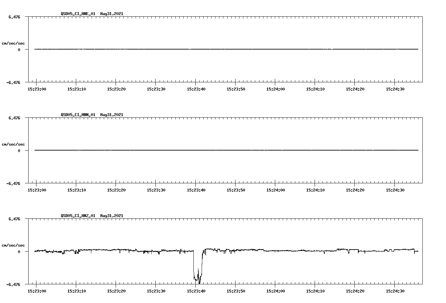446x303 pixels.
Task: Click the 15:23:00 time label under HNE plot
Action: [x=36, y=89]
